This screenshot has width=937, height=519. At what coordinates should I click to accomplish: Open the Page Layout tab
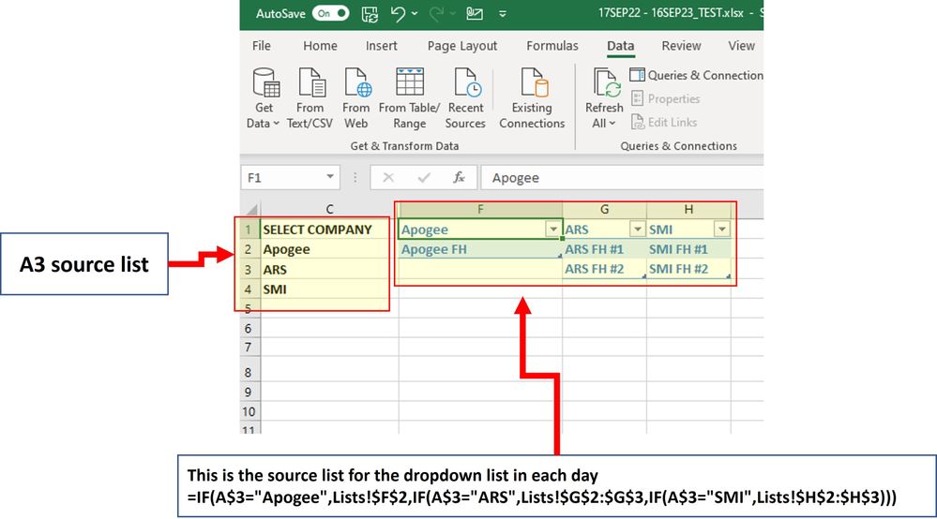pyautogui.click(x=461, y=45)
